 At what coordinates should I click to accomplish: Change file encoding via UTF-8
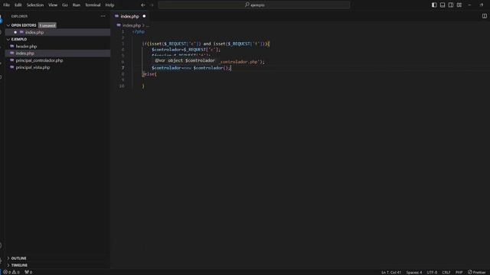click(x=432, y=272)
